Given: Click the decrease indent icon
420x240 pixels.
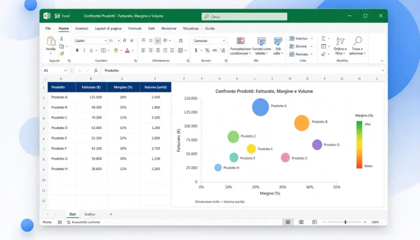Looking at the screenshot, I should pyautogui.click(x=165, y=50).
